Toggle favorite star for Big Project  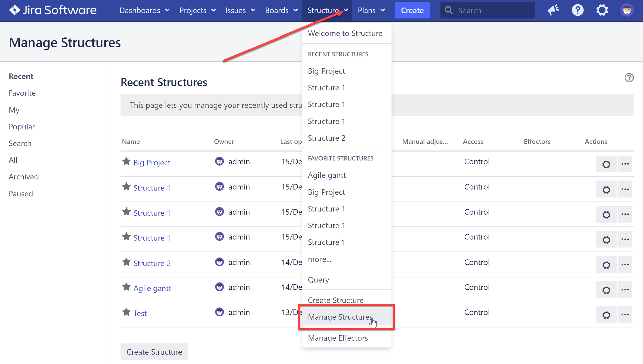tap(126, 162)
